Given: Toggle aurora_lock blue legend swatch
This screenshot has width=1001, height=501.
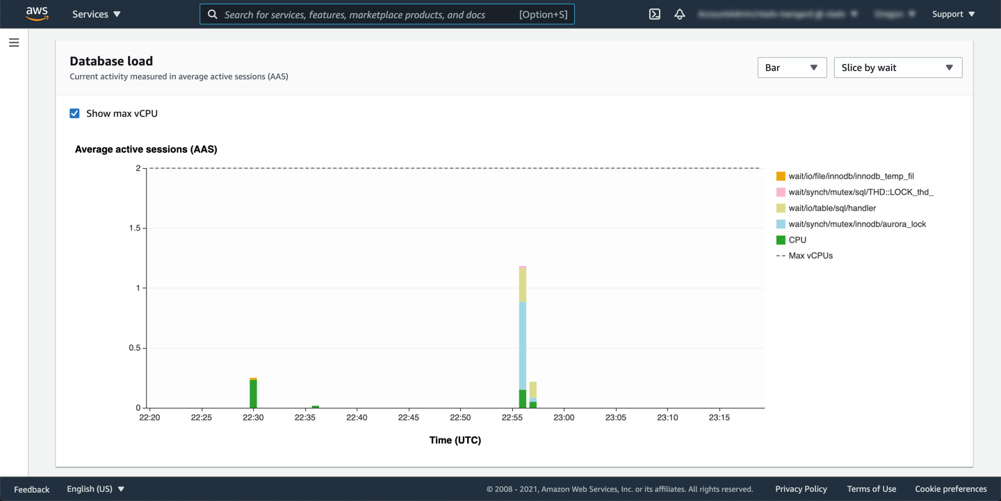Looking at the screenshot, I should [781, 224].
